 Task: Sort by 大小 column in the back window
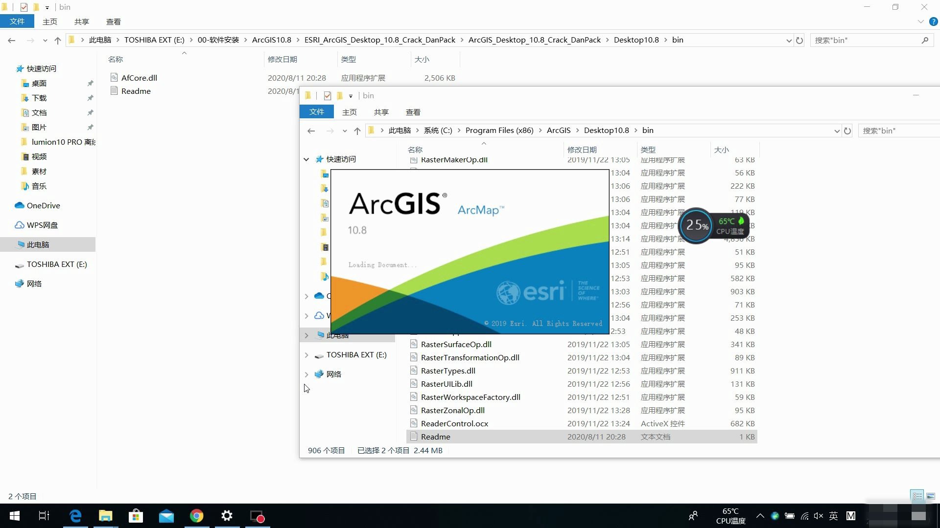click(422, 59)
